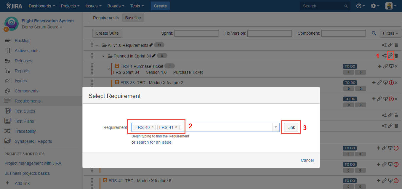Click the blue Create button
This screenshot has height=189, width=402.
pos(160,6)
